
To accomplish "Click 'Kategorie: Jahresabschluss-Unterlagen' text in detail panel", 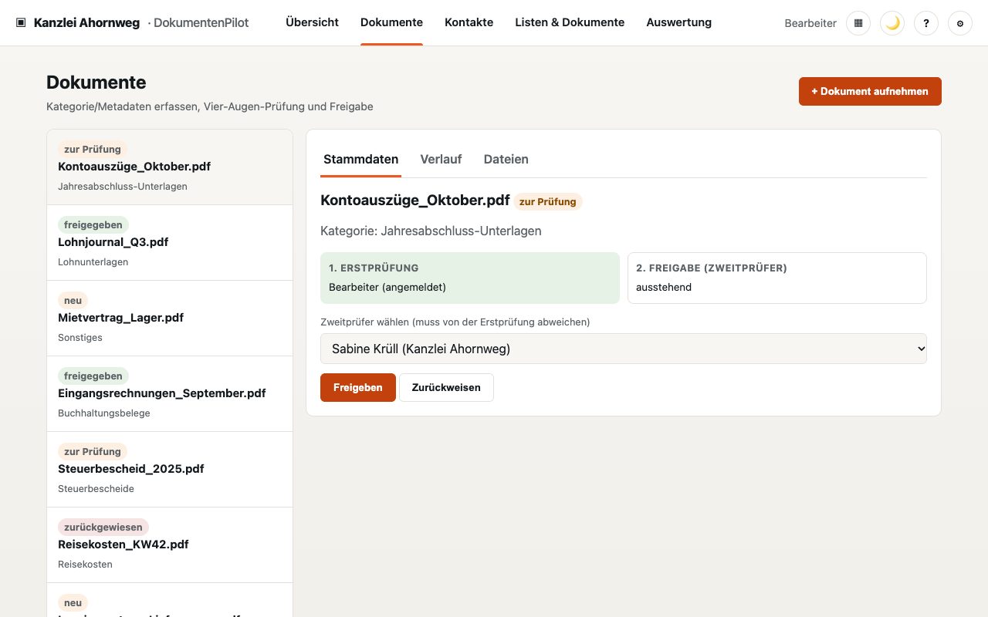I will pyautogui.click(x=431, y=231).
